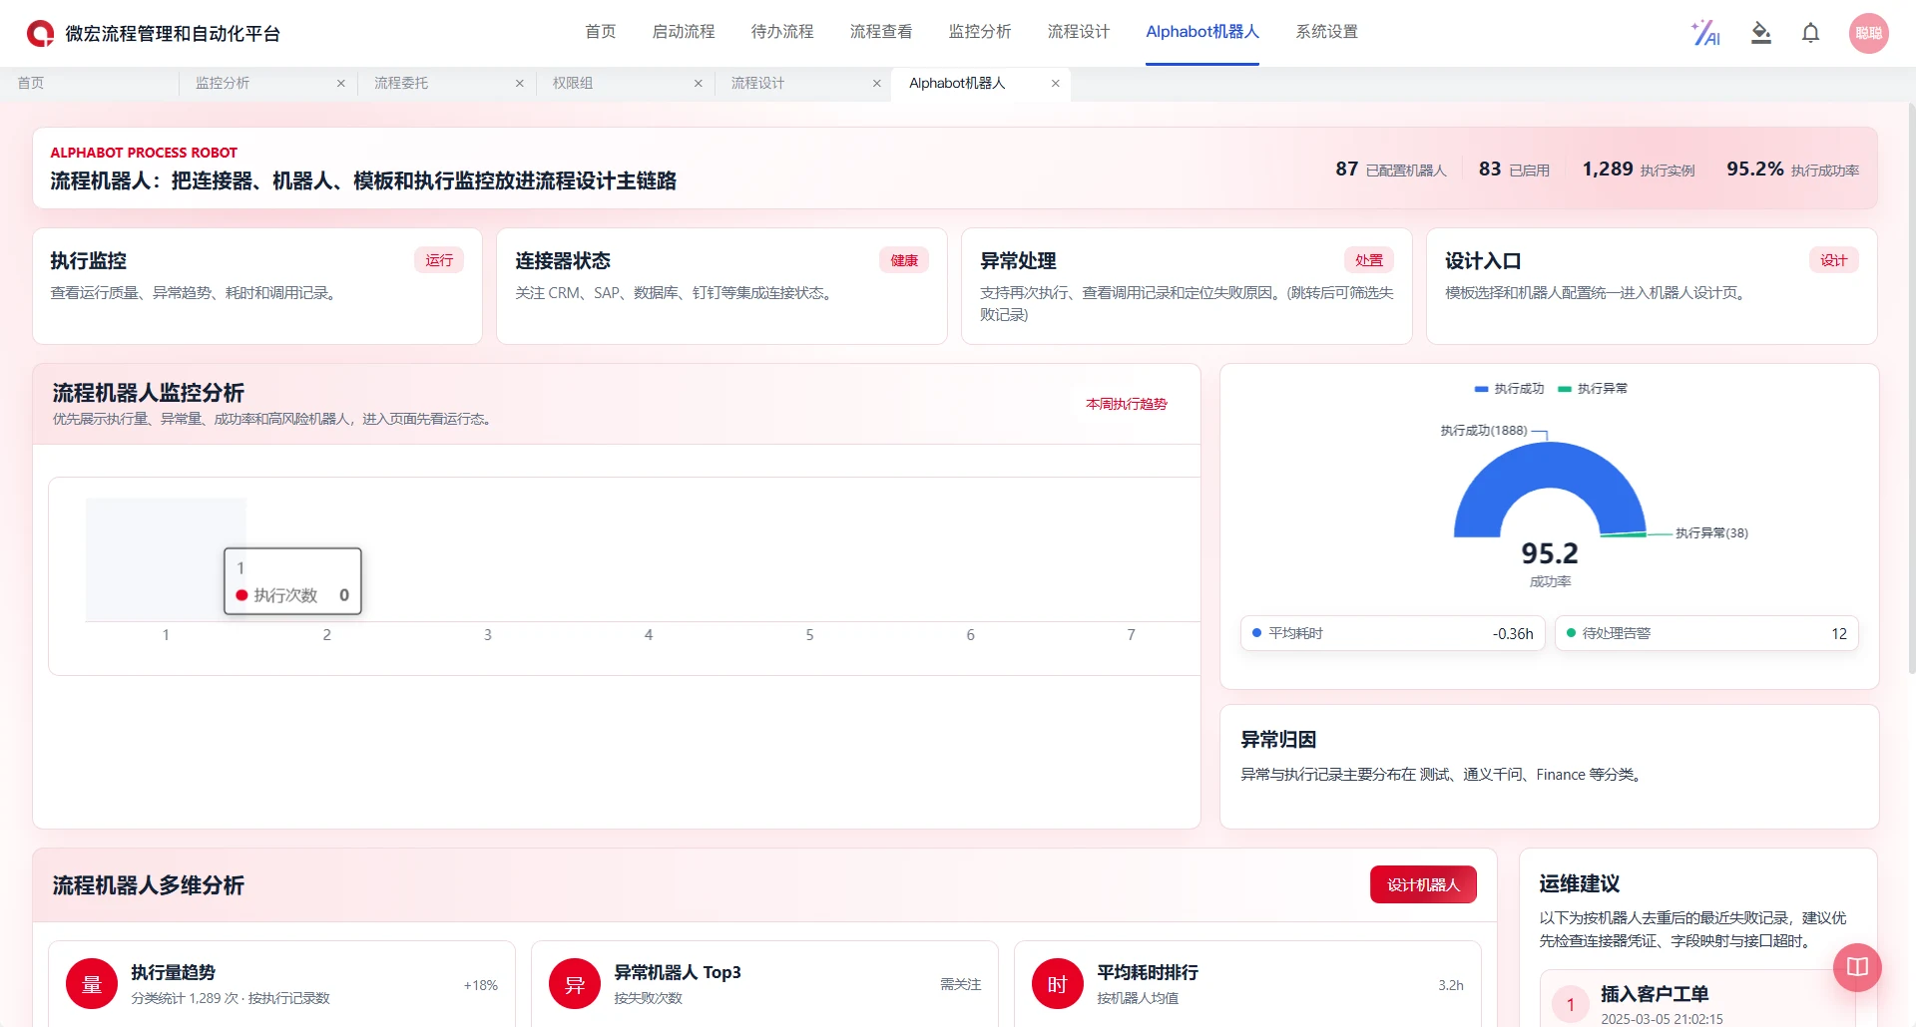Close the 权限组 tab
Viewport: 1916px width, 1027px height.
[699, 84]
